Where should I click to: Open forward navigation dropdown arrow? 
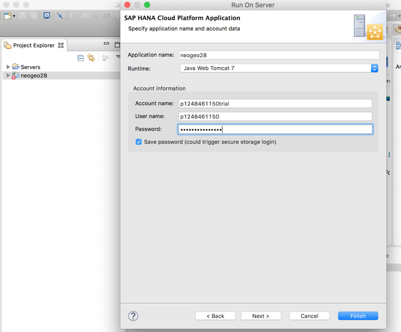[399, 16]
